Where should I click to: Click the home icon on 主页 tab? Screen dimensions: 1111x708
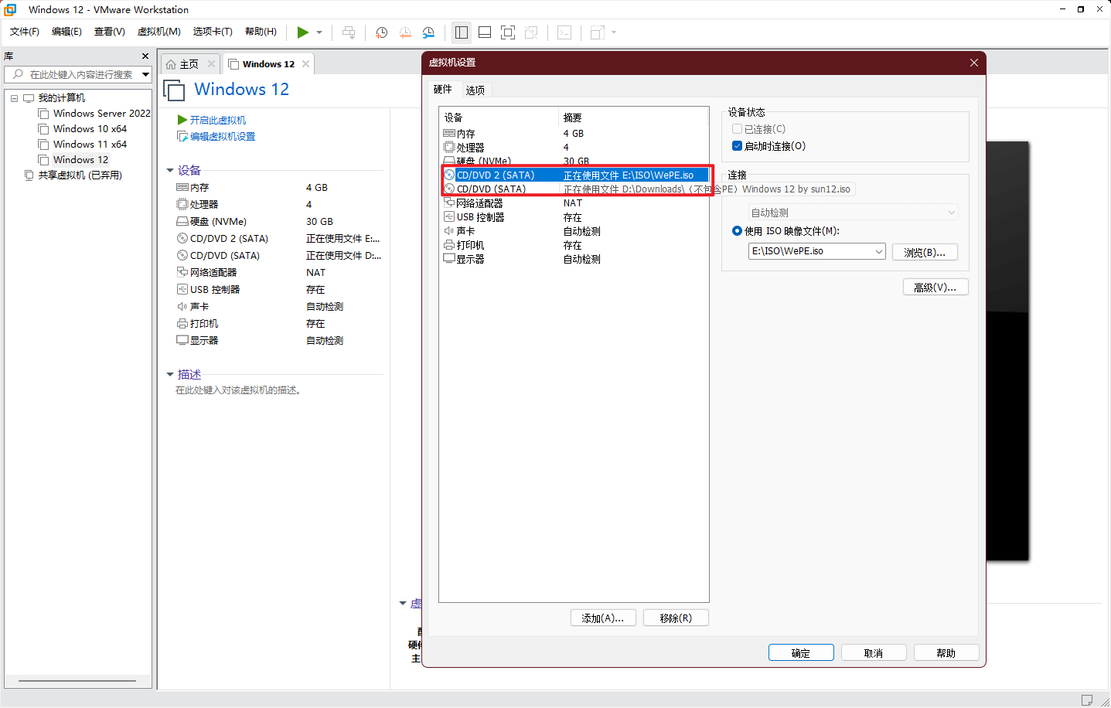(x=171, y=64)
